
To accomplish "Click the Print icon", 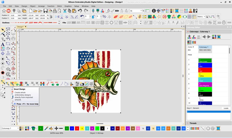I will 55,11.
